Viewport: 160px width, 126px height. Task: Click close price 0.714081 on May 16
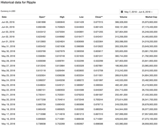pyautogui.click(x=98, y=119)
